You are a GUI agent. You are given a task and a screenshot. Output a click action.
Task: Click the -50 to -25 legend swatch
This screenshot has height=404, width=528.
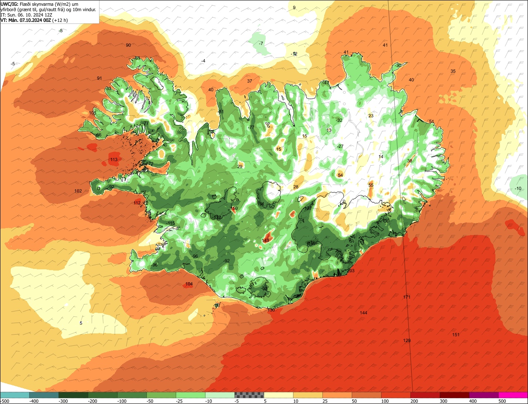click(x=161, y=394)
